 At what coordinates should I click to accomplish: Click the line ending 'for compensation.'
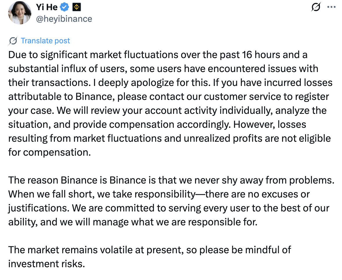49,152
